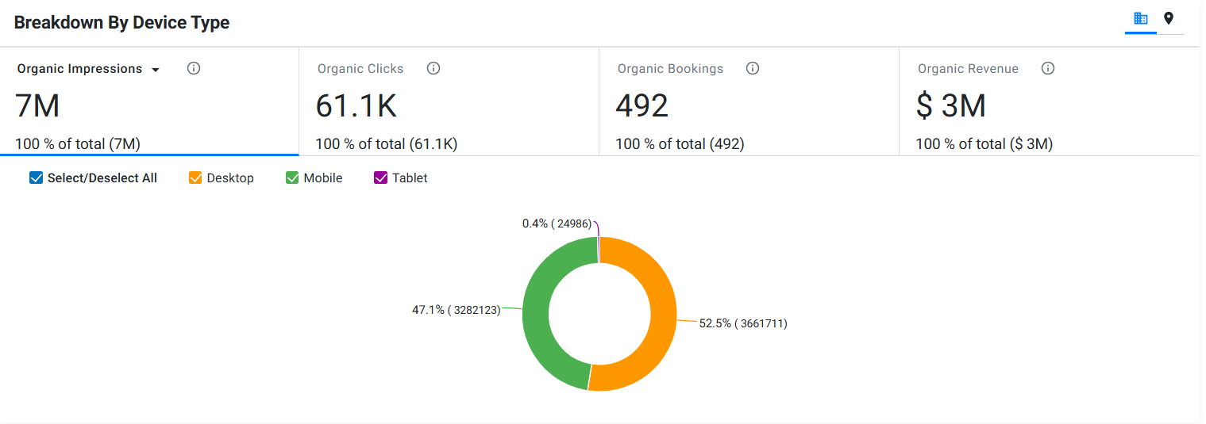
Task: Click the 0.4% ( 24986) chart label
Action: [557, 224]
